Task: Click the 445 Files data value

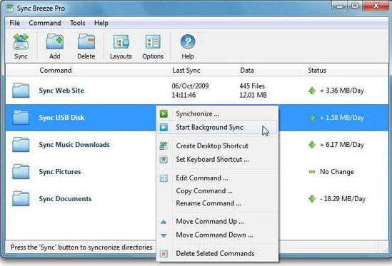Action: point(252,86)
